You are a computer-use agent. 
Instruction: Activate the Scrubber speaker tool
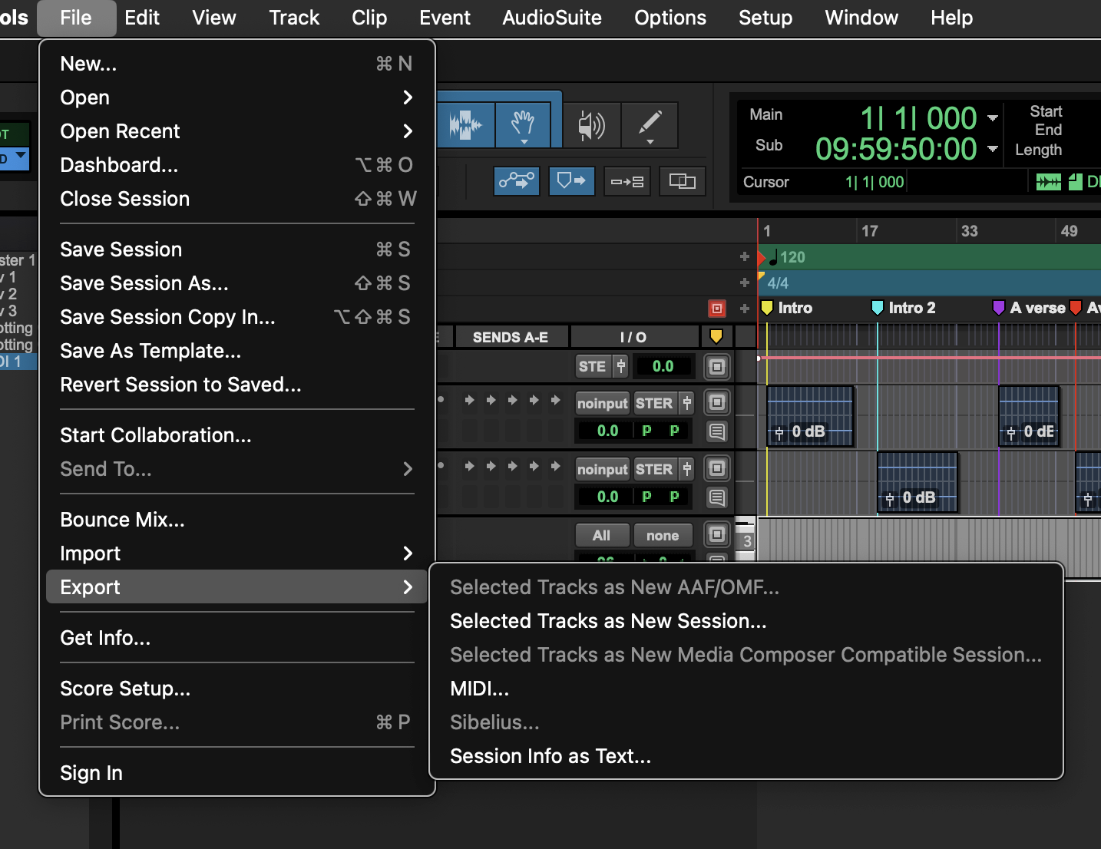point(590,124)
